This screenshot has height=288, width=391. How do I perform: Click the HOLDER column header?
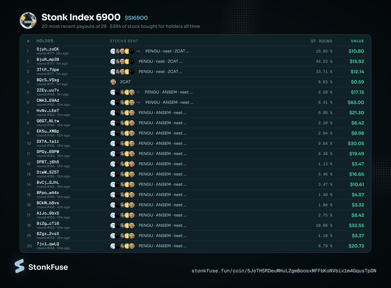tap(45, 41)
